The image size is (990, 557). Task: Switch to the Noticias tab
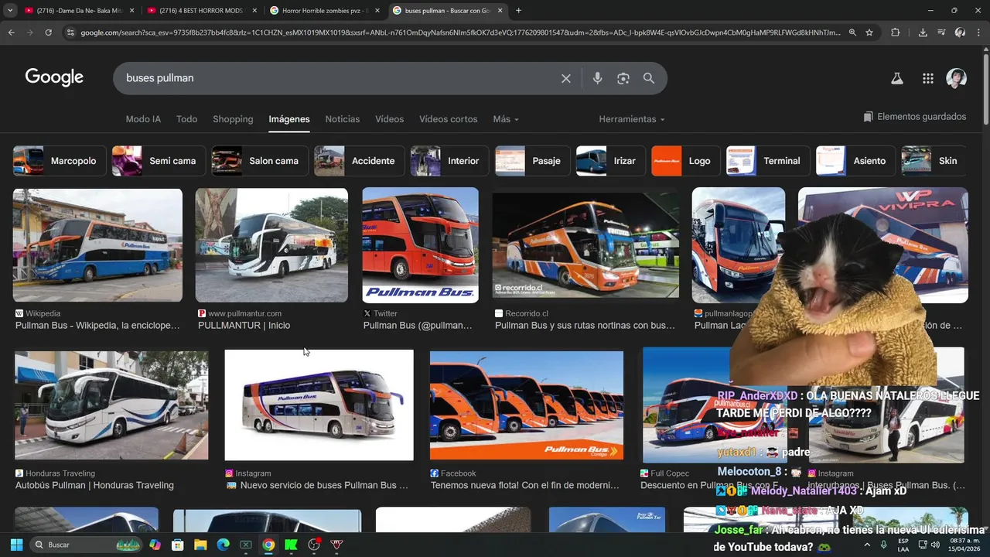pos(343,119)
